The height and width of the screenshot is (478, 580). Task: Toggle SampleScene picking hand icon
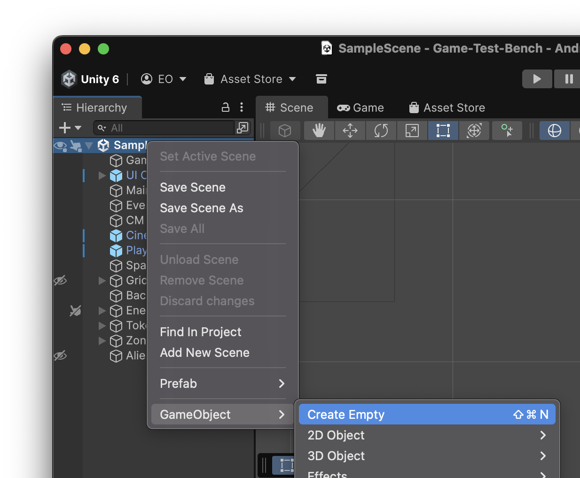tap(75, 146)
